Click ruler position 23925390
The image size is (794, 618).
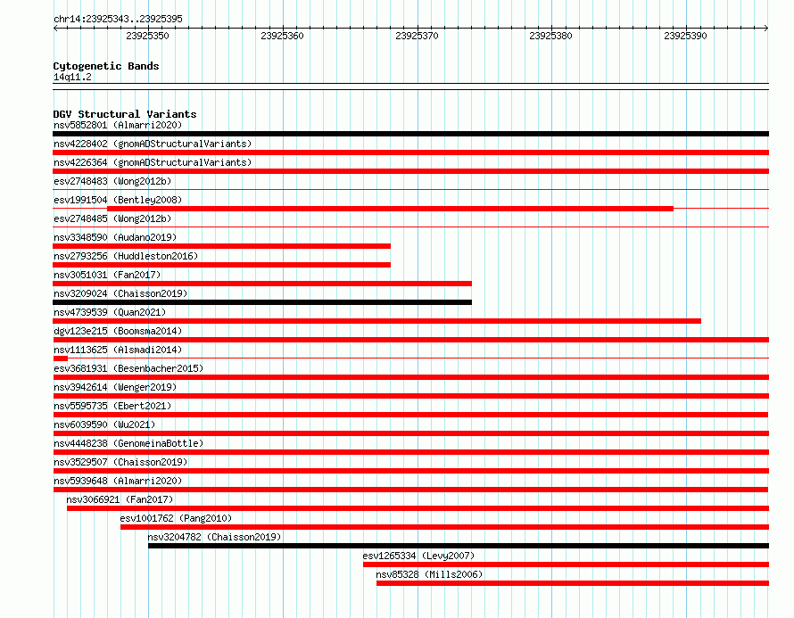tap(685, 36)
